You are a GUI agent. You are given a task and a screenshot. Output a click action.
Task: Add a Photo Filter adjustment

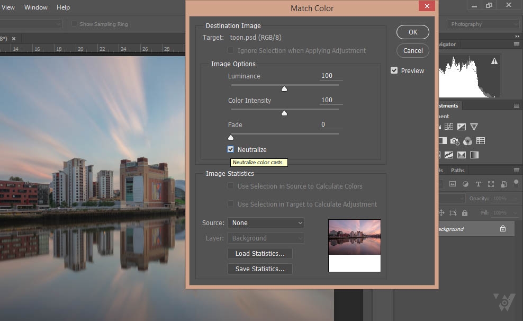tap(455, 141)
